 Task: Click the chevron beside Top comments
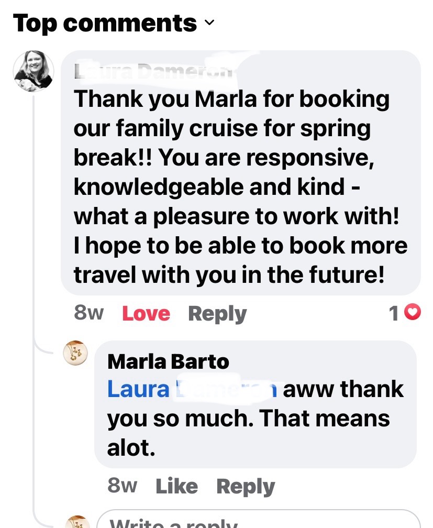click(x=209, y=23)
